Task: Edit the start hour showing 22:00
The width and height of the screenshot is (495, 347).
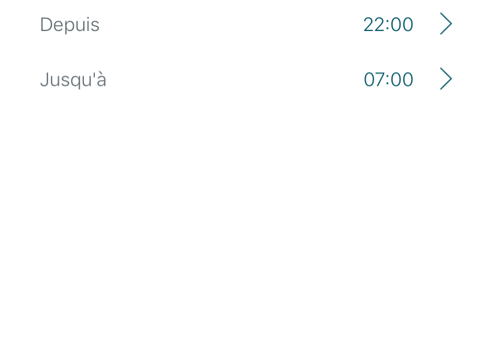Action: click(388, 24)
